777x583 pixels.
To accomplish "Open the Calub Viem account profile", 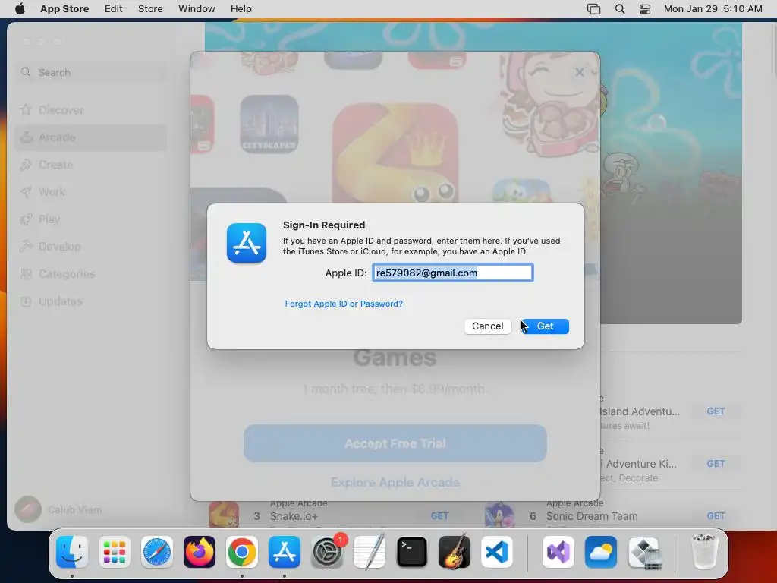I will (58, 509).
